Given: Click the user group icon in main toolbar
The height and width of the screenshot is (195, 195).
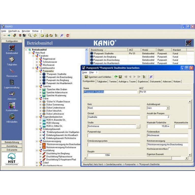Looking at the screenshot, I should click(x=24, y=35).
